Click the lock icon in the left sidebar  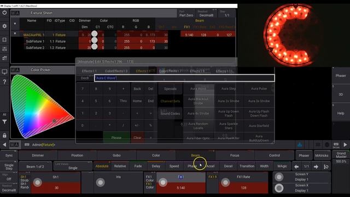click(4, 135)
